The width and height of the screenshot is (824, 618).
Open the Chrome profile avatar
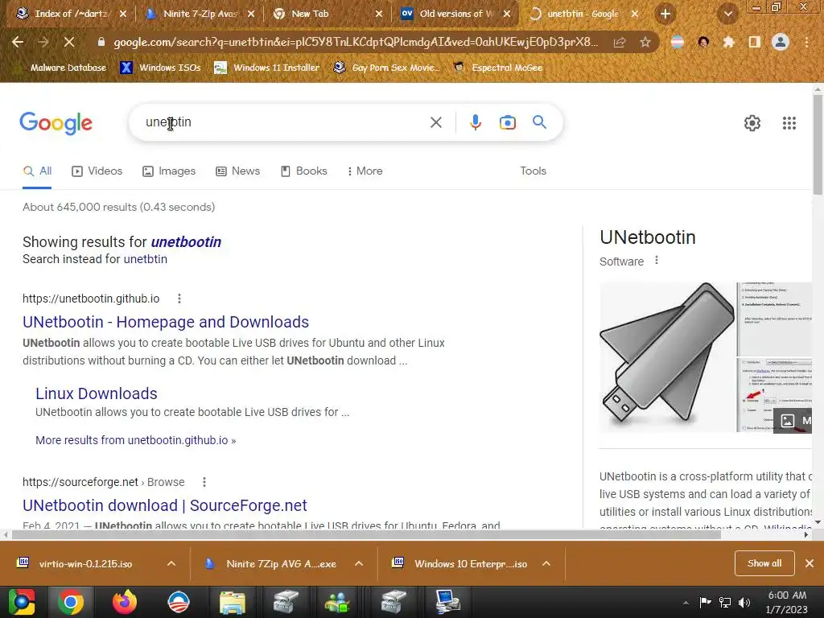tap(781, 42)
